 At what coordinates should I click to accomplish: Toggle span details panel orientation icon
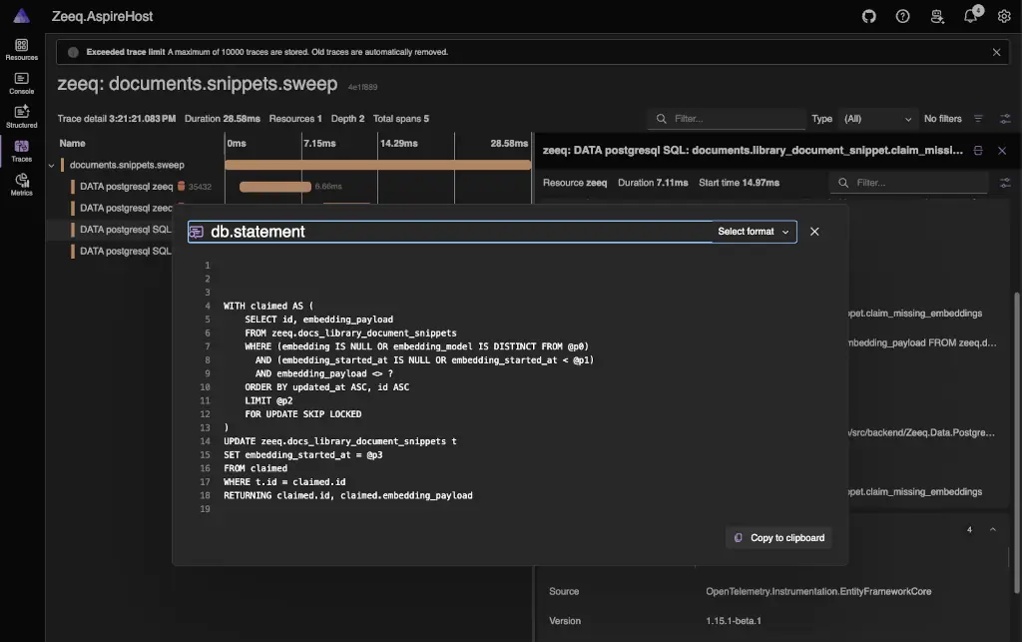pos(978,151)
